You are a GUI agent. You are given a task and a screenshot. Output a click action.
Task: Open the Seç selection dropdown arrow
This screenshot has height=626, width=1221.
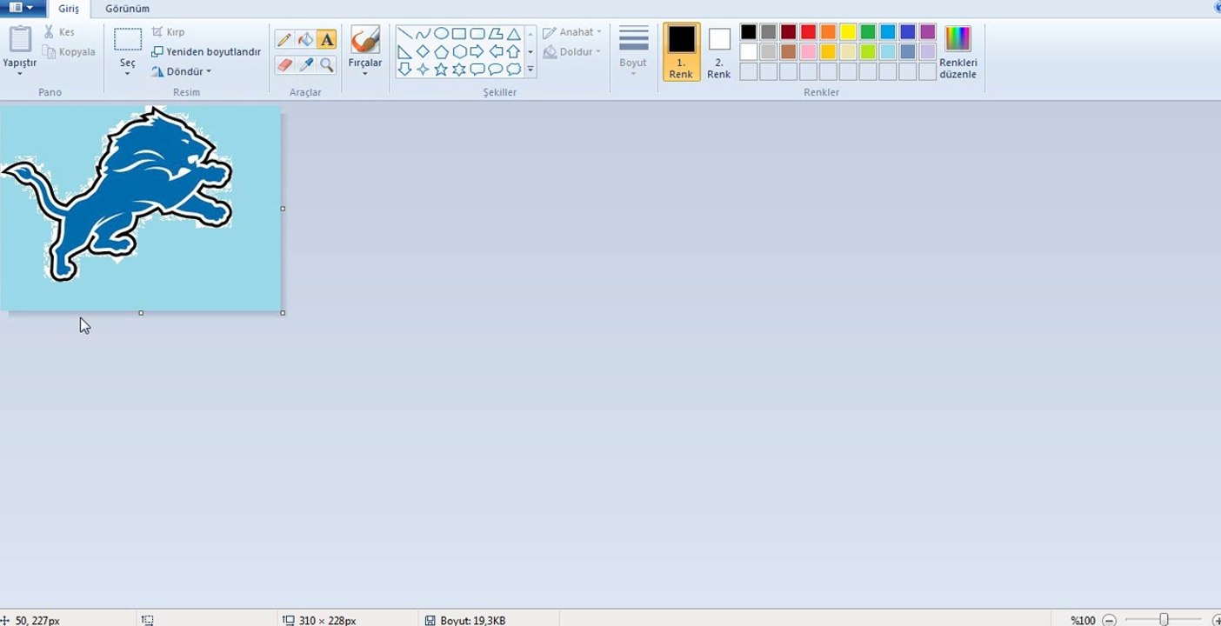click(x=127, y=74)
